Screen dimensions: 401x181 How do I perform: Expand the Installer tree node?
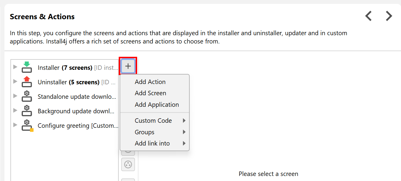pos(15,67)
